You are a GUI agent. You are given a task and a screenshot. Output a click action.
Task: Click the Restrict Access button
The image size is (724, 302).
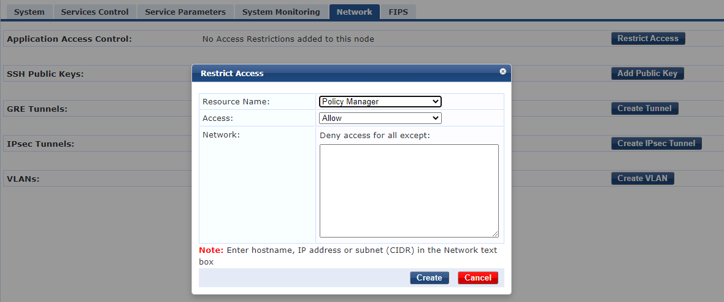point(648,38)
